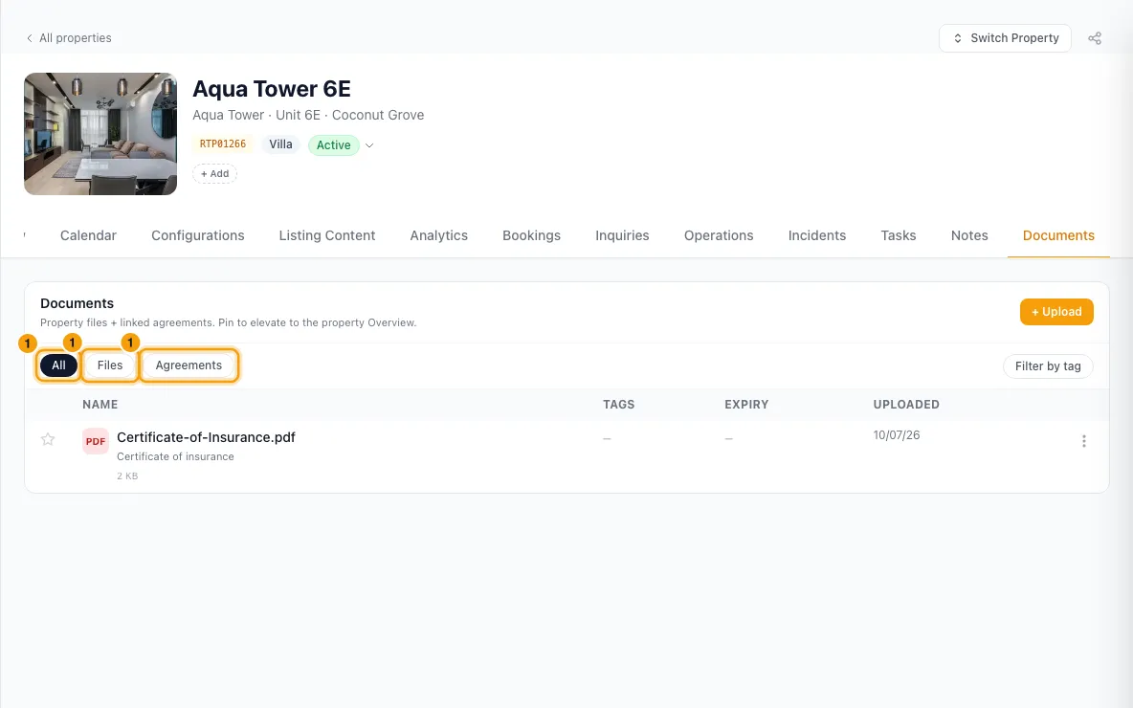1133x708 pixels.
Task: Pin Certificate-of-Insurance.pdf with the star icon
Action: click(48, 439)
